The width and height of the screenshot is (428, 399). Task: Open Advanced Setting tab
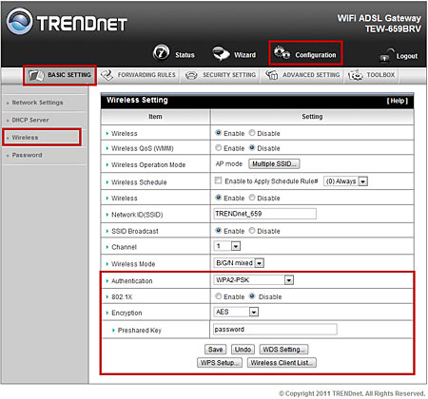(x=302, y=75)
